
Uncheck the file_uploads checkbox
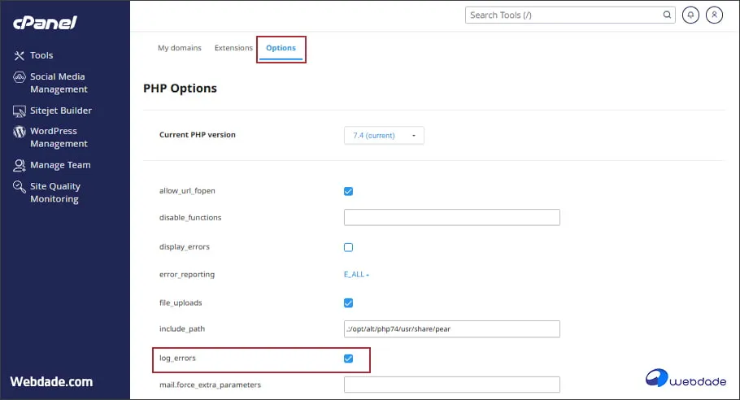pyautogui.click(x=348, y=302)
